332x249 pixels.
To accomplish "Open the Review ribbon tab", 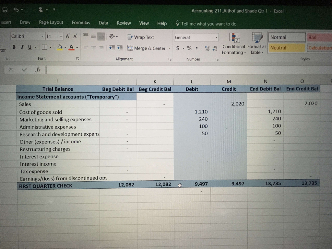I will pos(124,22).
